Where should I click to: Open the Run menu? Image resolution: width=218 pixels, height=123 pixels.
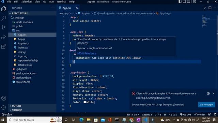point(51,2)
